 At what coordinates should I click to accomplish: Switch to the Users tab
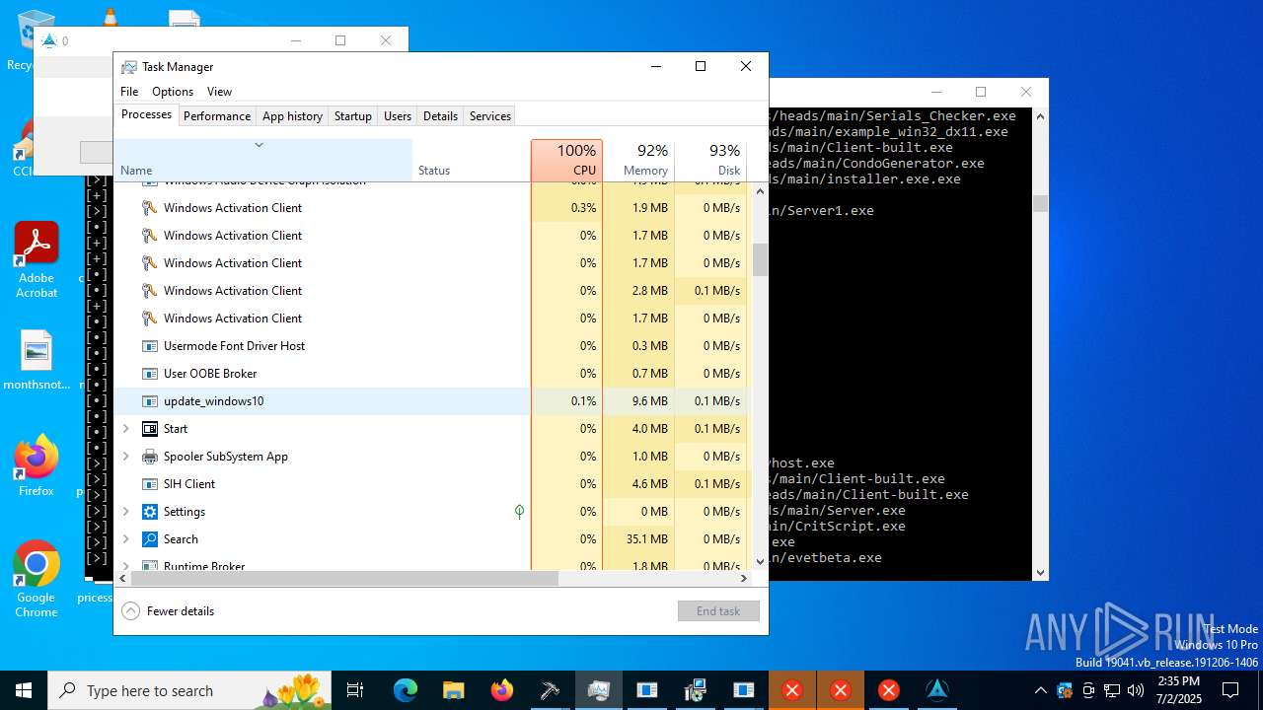coord(398,115)
